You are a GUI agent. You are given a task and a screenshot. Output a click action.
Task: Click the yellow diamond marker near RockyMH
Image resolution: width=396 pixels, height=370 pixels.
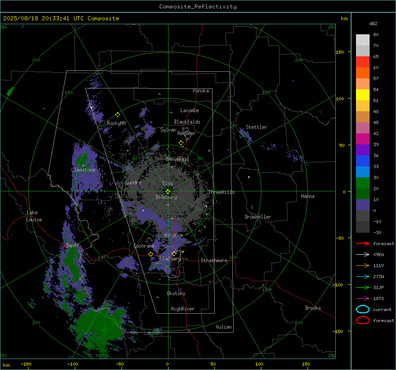click(117, 115)
